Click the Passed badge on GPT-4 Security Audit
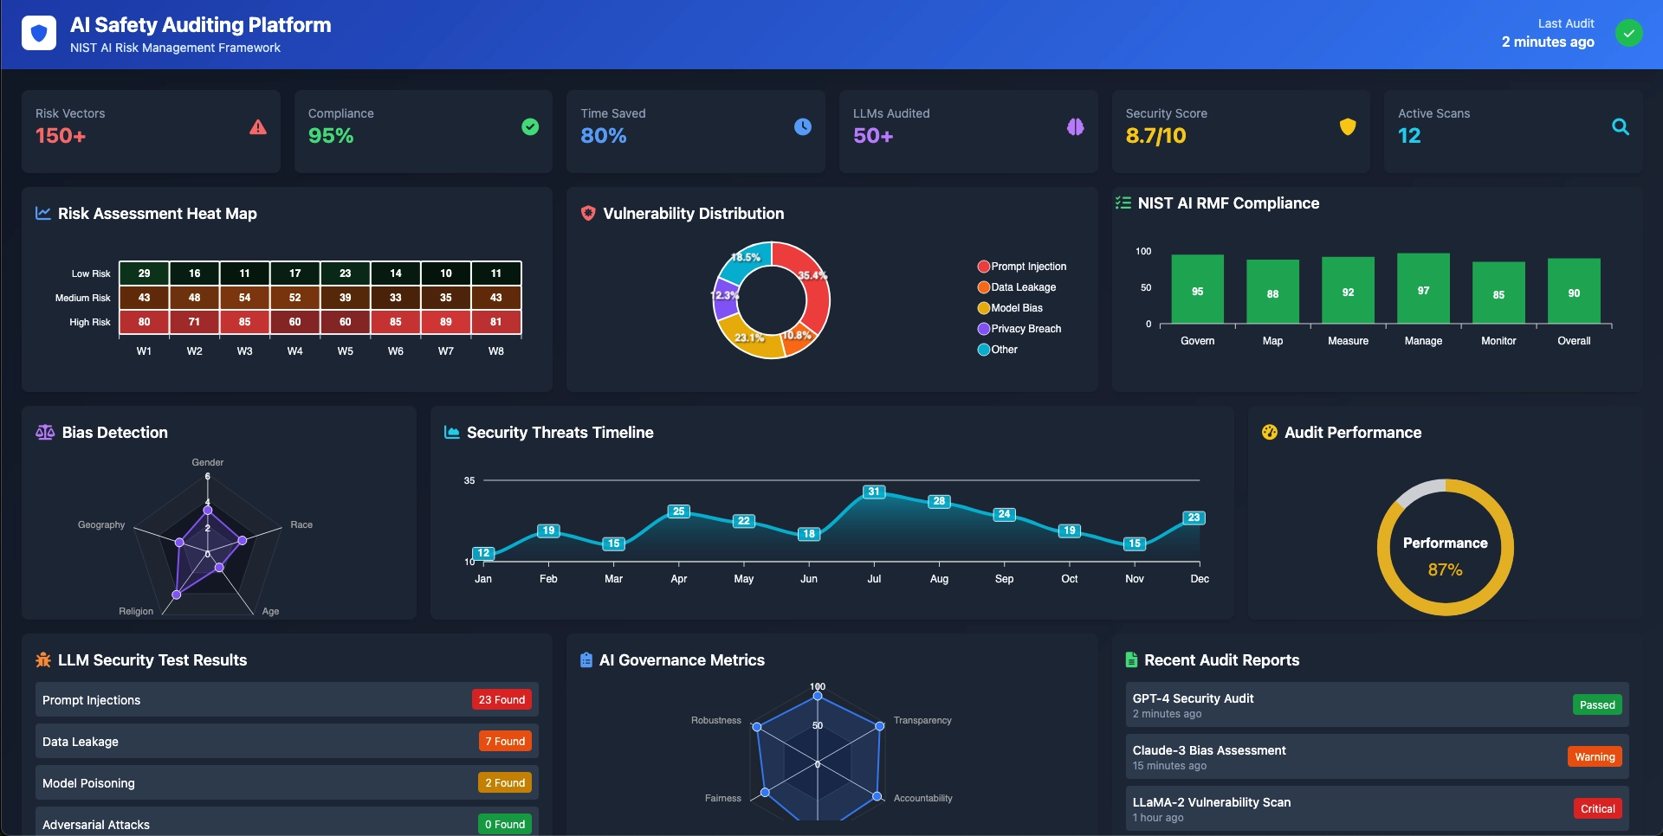This screenshot has width=1663, height=836. point(1597,704)
